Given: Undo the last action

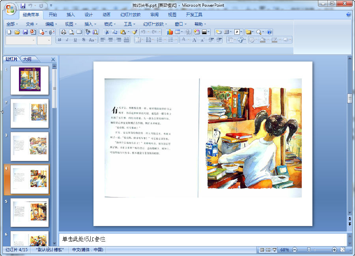Looking at the screenshot, I should [143, 32].
